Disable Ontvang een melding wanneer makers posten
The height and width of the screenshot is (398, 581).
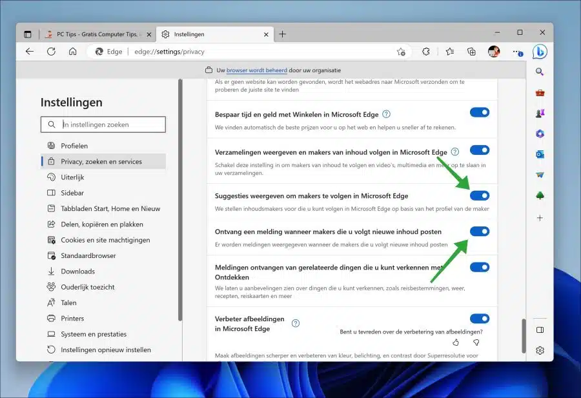pyautogui.click(x=480, y=232)
